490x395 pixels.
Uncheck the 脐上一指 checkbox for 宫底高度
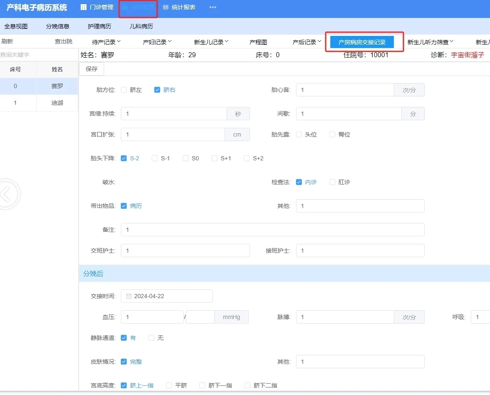[124, 385]
